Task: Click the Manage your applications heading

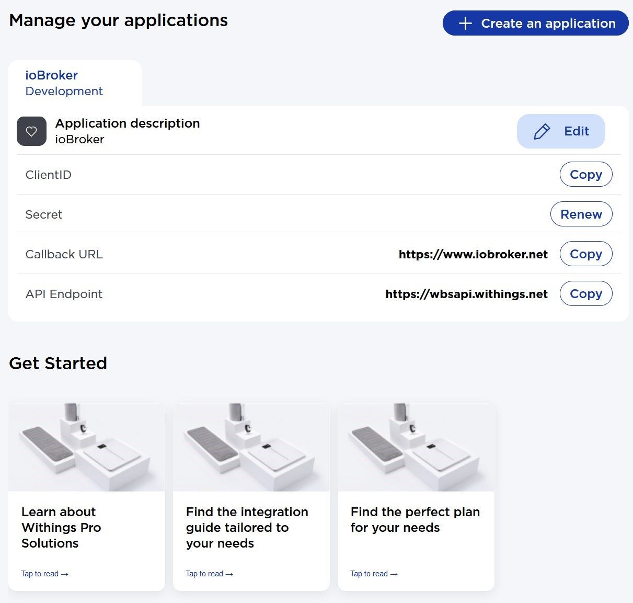Action: [x=119, y=20]
